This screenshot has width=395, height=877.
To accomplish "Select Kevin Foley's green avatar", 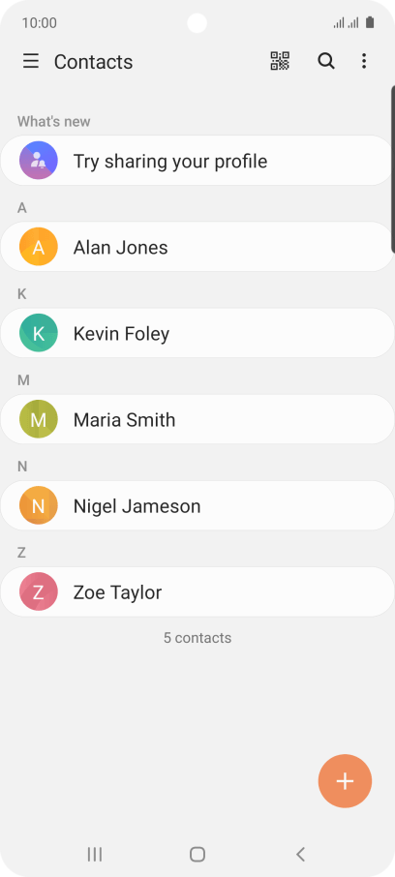I will pyautogui.click(x=39, y=333).
